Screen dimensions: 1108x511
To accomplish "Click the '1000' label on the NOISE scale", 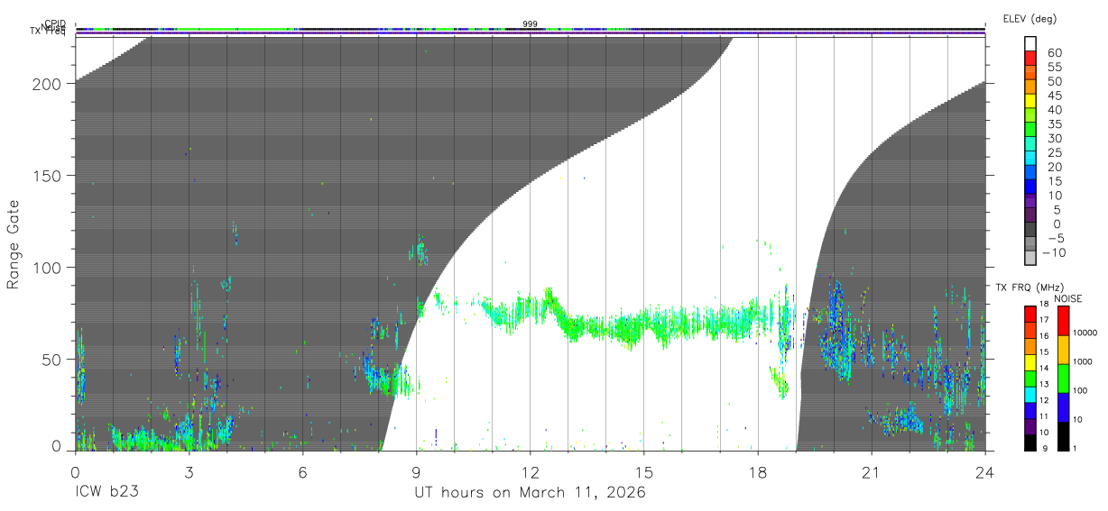I will [1082, 361].
